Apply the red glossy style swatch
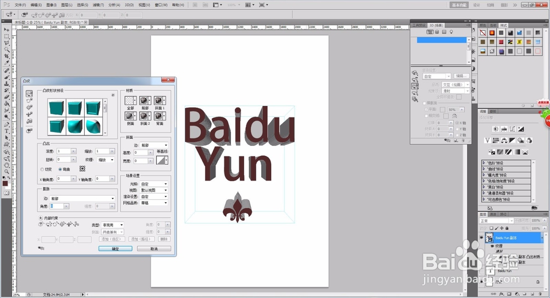 pos(492,32)
